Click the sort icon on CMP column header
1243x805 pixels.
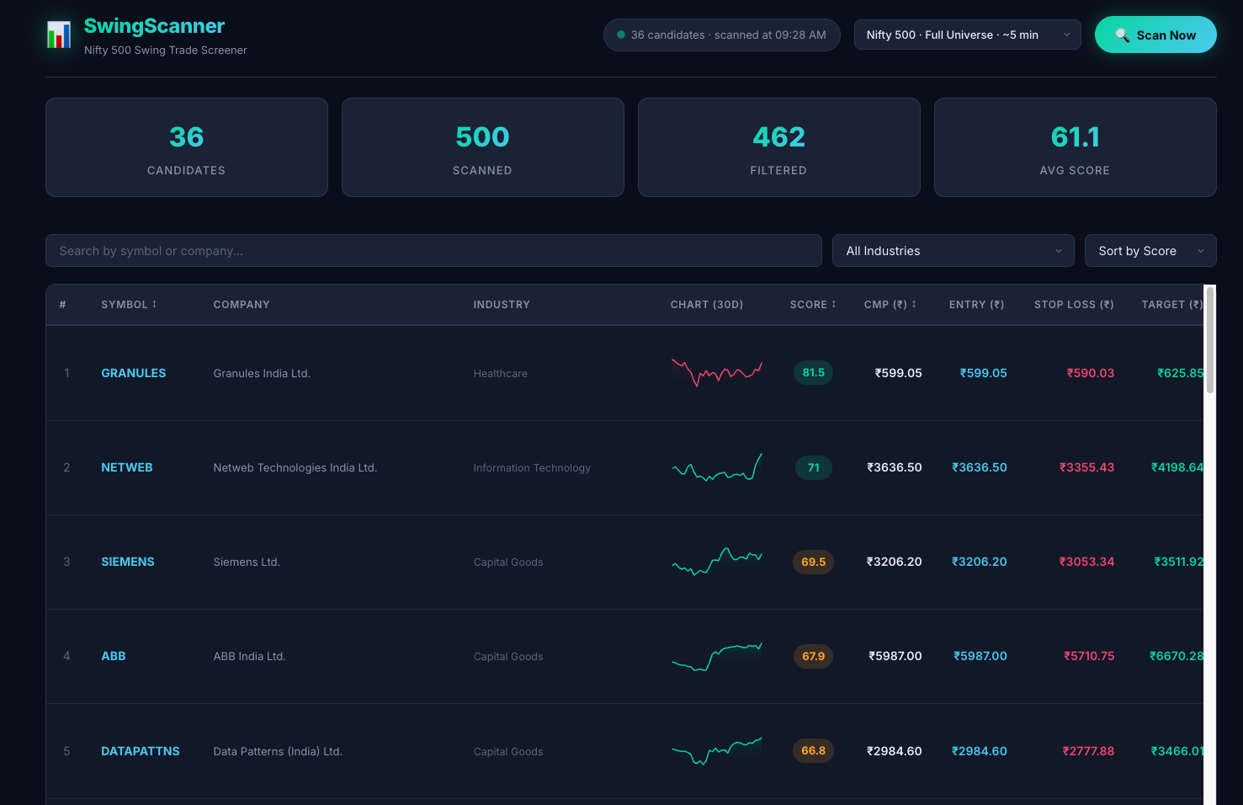tap(915, 304)
